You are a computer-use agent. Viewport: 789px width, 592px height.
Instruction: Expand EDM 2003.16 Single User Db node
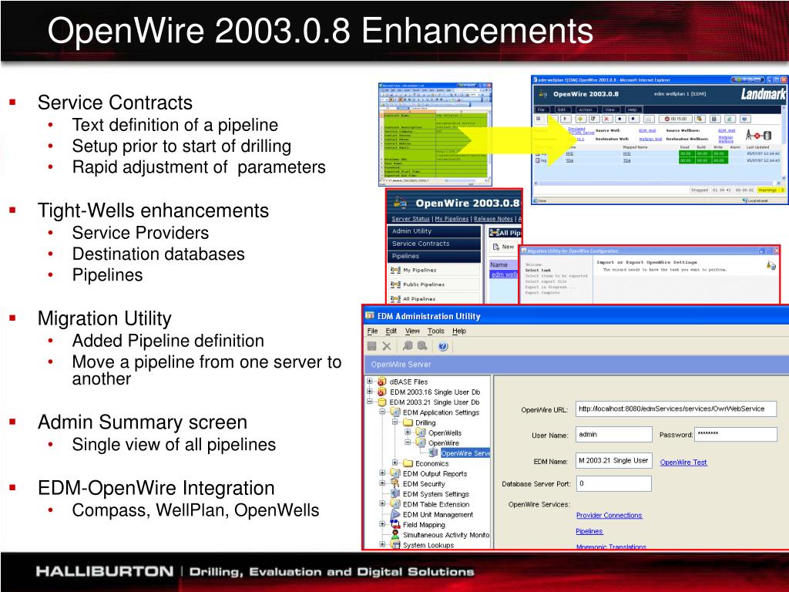point(370,391)
